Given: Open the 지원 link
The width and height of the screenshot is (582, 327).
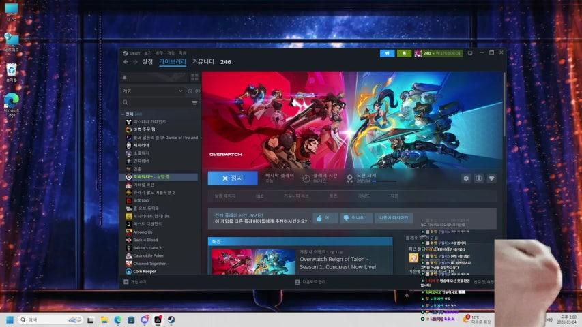Looking at the screenshot, I should pos(394,196).
